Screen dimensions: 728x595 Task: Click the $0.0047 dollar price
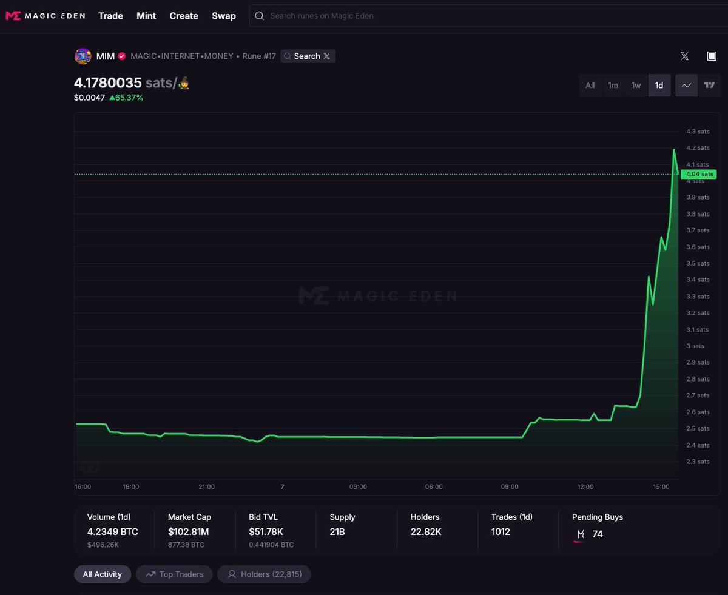click(x=90, y=98)
